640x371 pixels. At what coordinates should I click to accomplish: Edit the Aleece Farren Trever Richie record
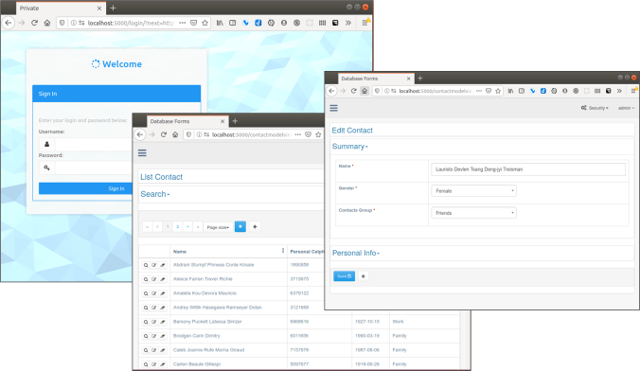[x=154, y=279]
